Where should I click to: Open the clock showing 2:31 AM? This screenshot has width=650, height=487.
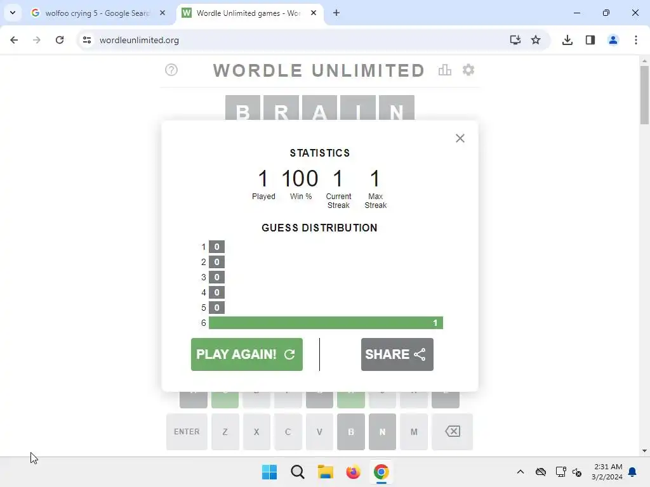[x=607, y=472]
